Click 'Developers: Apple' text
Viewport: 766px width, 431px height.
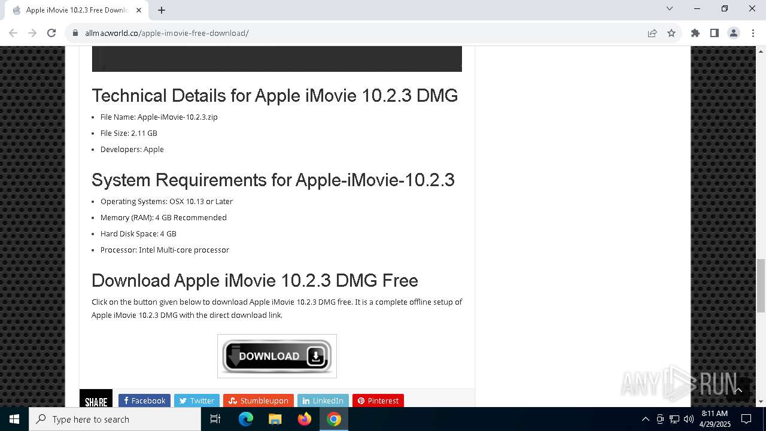(132, 149)
